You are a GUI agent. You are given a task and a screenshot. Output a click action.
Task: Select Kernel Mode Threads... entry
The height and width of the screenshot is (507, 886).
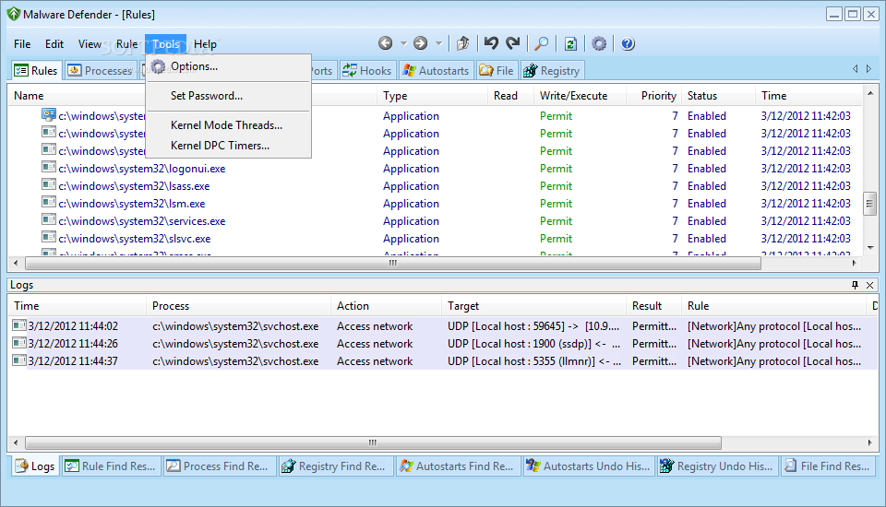click(x=228, y=125)
